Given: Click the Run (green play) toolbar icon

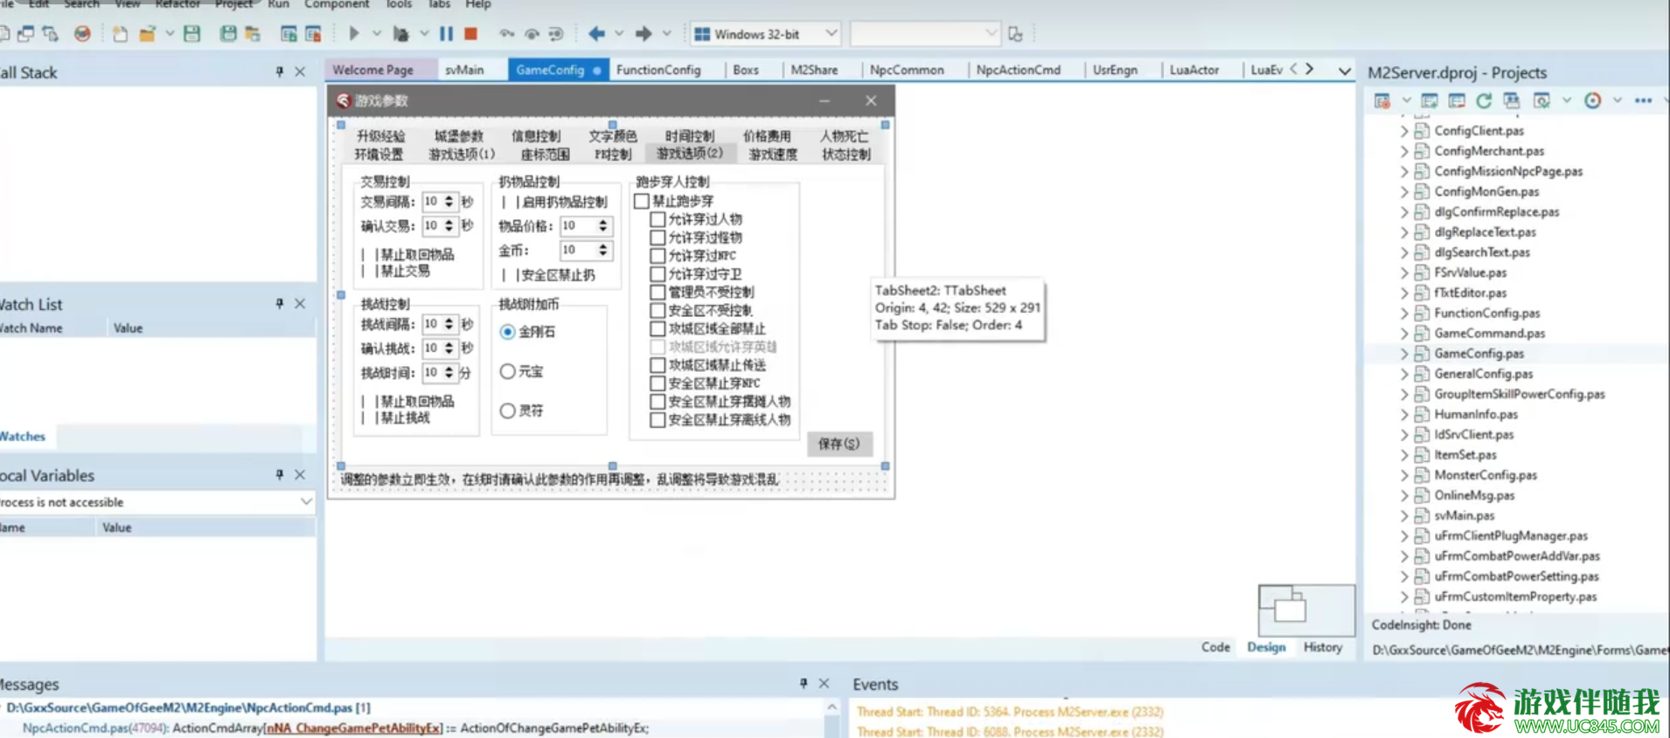Looking at the screenshot, I should pos(354,34).
